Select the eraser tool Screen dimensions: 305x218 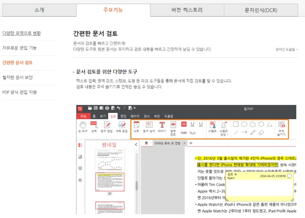(261, 133)
